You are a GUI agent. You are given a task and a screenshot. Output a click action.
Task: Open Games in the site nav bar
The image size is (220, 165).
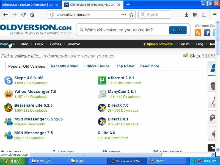click(x=56, y=44)
